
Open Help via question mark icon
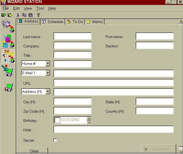pos(38,15)
